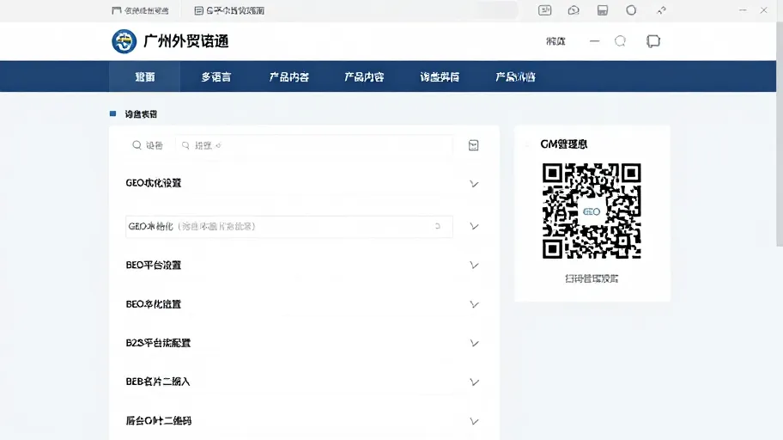Minimize the application window
The width and height of the screenshot is (783, 440).
point(743,10)
